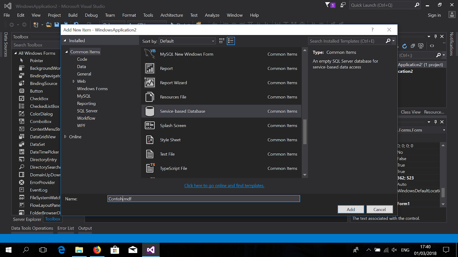Screen dimensions: 458x257
Task: Click the Style Sheet template icon
Action: (x=150, y=140)
